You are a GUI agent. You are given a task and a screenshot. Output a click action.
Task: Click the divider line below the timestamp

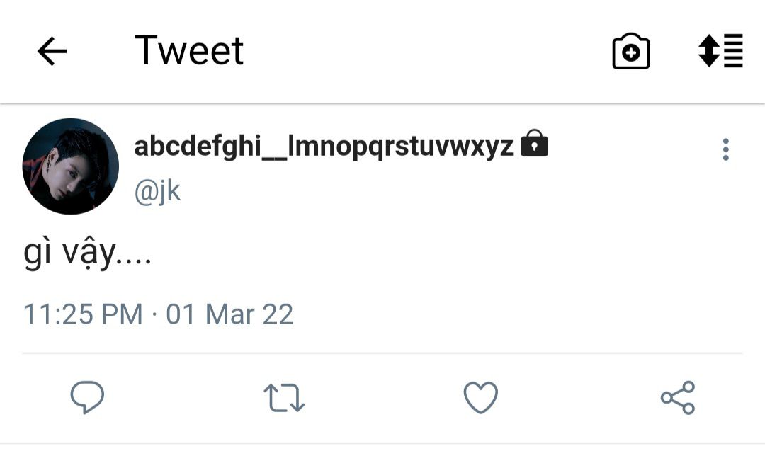[382, 353]
